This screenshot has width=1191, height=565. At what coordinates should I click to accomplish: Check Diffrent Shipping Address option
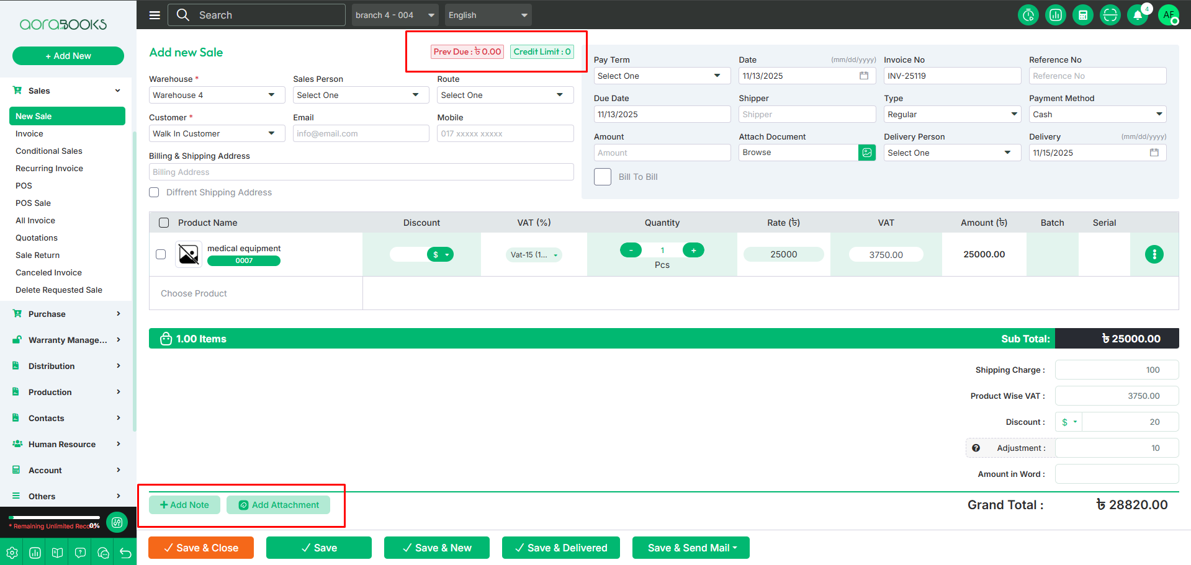[154, 192]
